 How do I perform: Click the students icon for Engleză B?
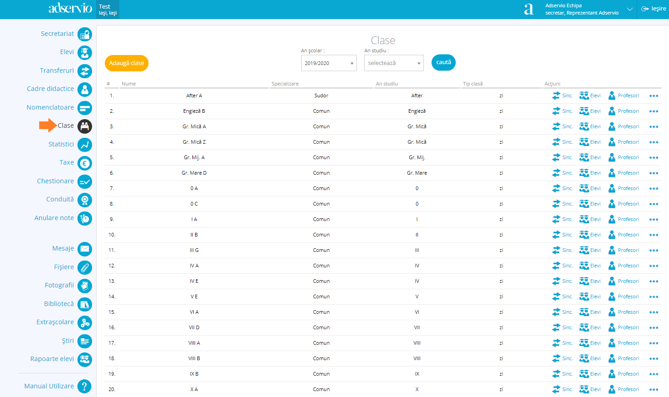(x=584, y=111)
